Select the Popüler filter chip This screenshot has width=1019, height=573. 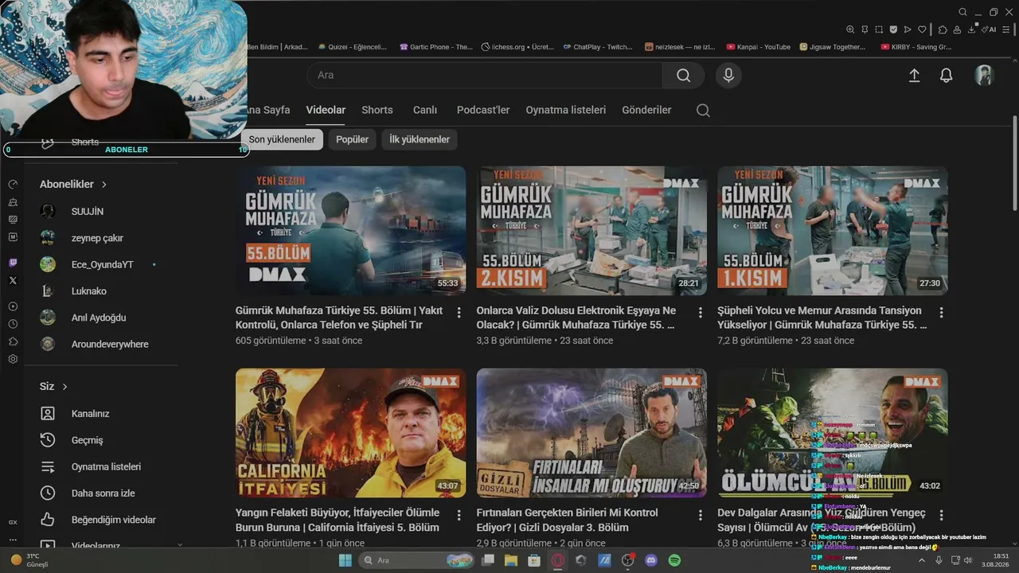352,139
